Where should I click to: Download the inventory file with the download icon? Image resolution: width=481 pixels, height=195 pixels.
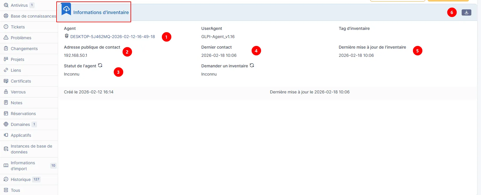coord(466,12)
